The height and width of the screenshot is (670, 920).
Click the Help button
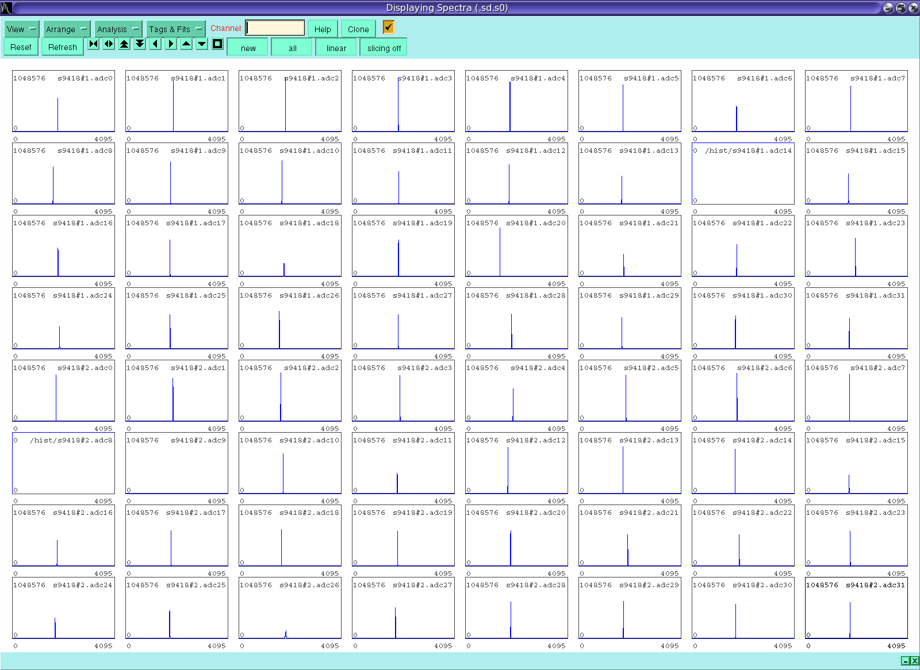point(323,29)
